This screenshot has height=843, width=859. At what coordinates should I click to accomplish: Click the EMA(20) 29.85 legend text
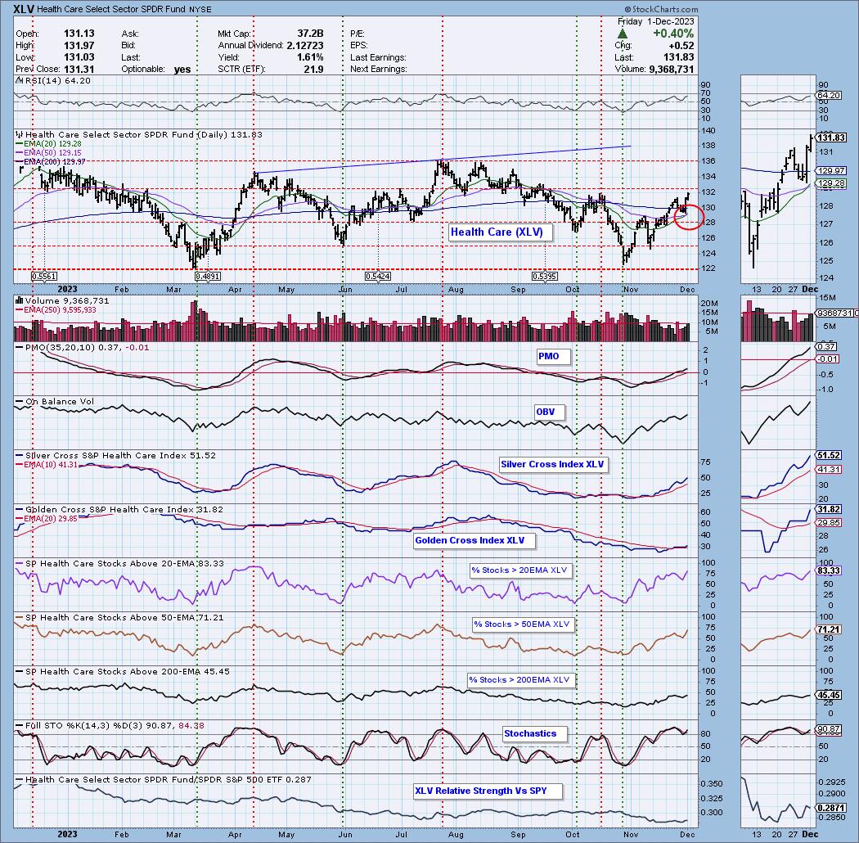[x=51, y=518]
